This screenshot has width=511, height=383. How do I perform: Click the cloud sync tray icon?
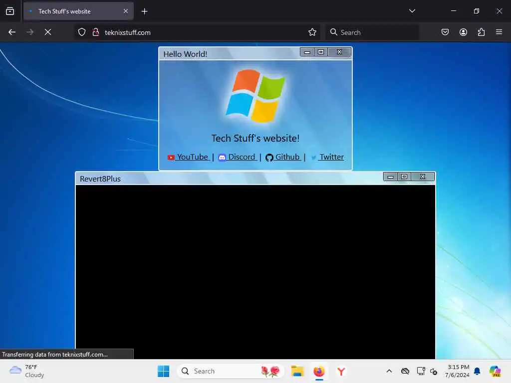[405, 371]
